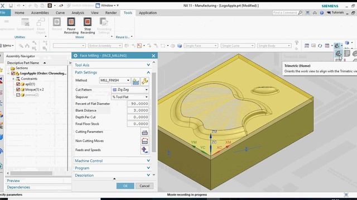The width and height of the screenshot is (357, 200).
Task: Open the Home ribbon tab
Action: point(20,13)
